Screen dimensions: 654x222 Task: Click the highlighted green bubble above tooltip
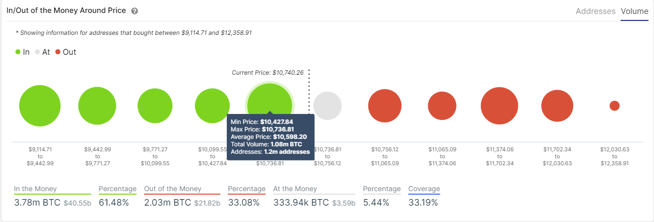click(x=270, y=106)
